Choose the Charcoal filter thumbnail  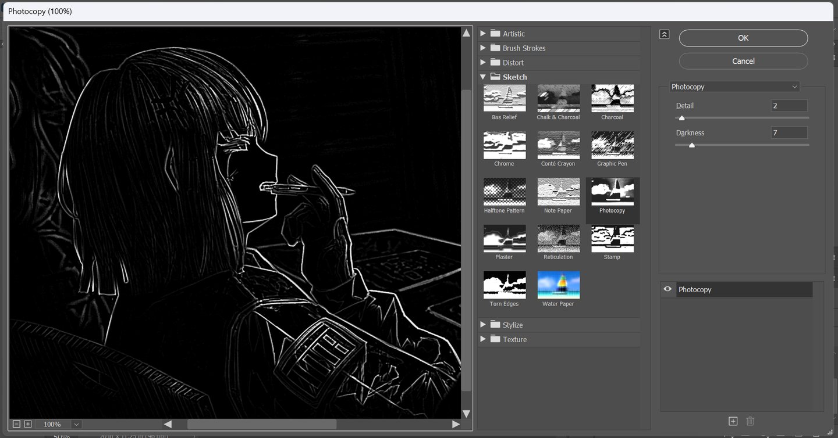point(612,99)
